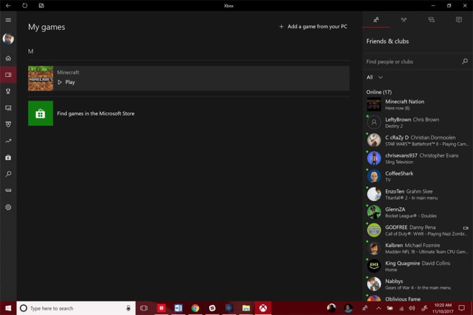
Task: Select friend chrisevans937
Action: 417,158
